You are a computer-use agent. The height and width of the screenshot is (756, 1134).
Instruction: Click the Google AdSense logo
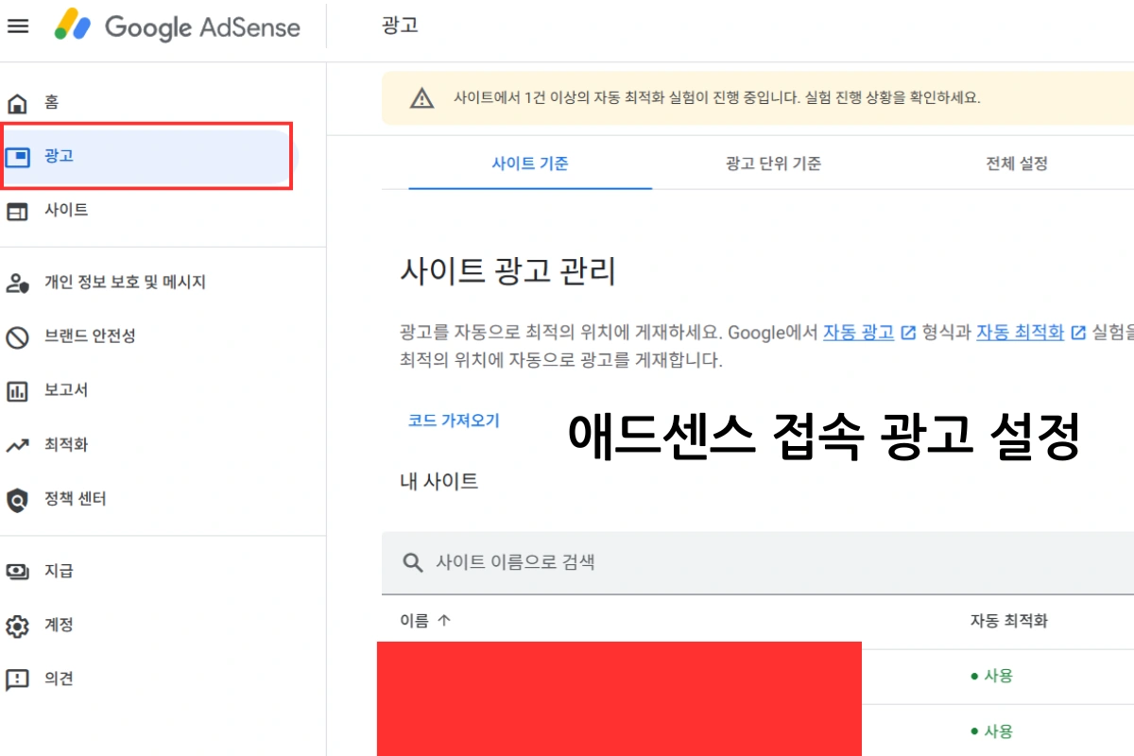(x=178, y=26)
